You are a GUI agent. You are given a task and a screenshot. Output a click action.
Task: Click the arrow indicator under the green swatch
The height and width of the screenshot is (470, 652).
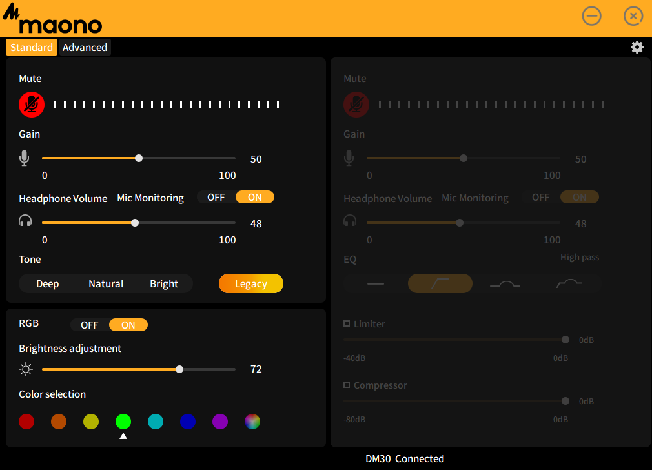[123, 435]
